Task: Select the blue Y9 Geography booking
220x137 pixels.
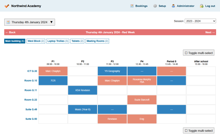Action: pos(112,71)
